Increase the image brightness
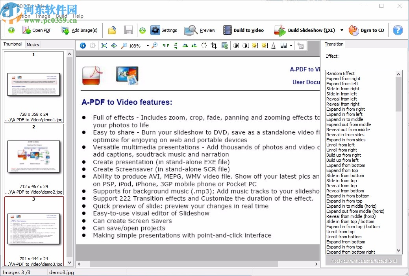This screenshot has width=409, height=276. (255, 46)
